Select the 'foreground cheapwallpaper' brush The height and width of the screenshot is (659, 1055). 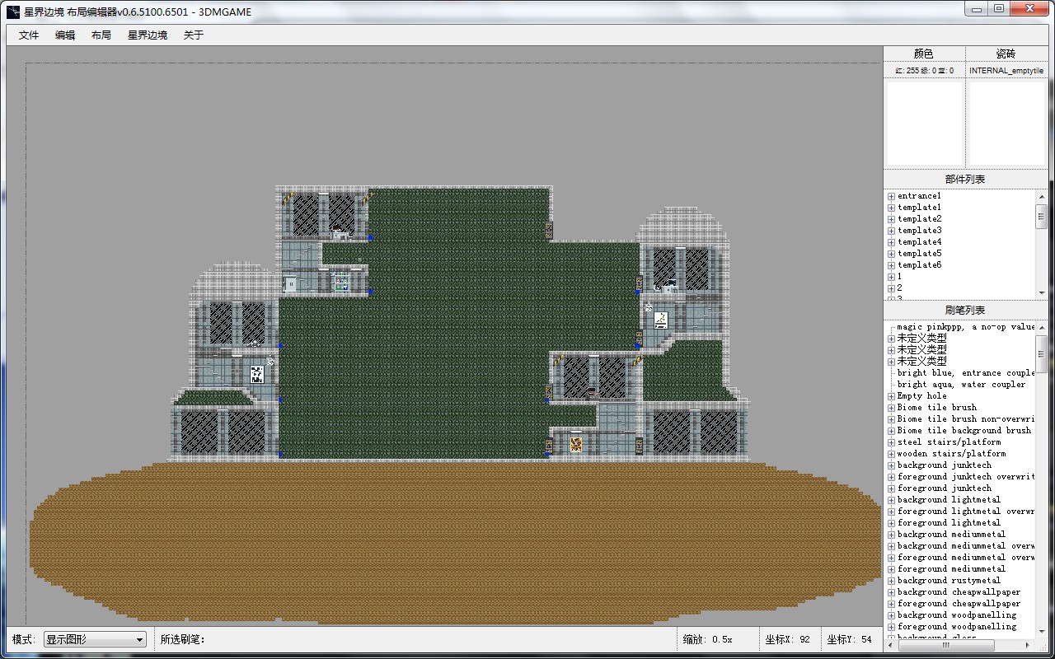(x=959, y=604)
